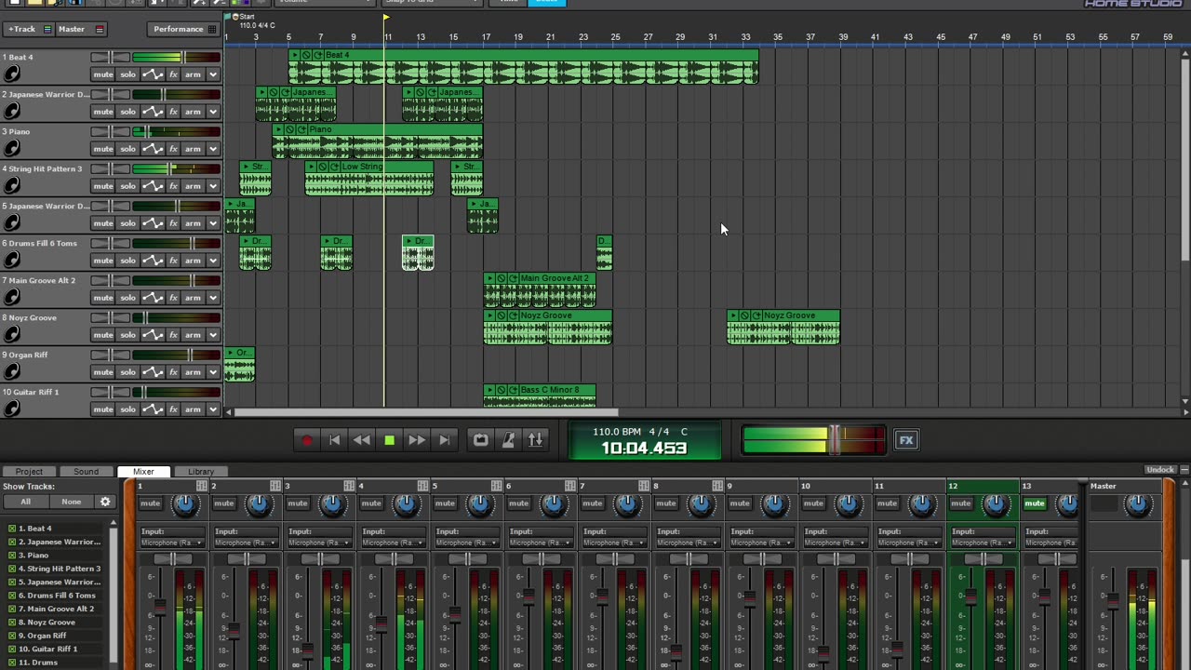Switch to the Project tab
Screen dimensions: 1191x670
[29, 472]
